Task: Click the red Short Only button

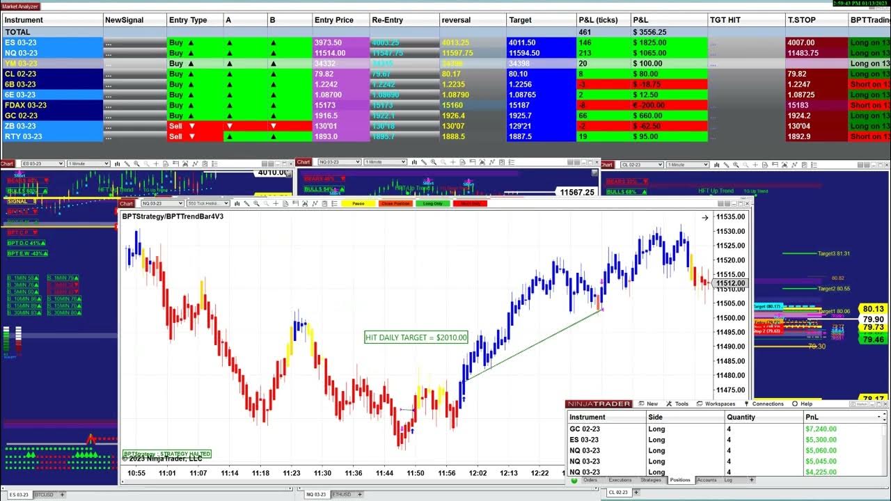Action: tap(470, 203)
